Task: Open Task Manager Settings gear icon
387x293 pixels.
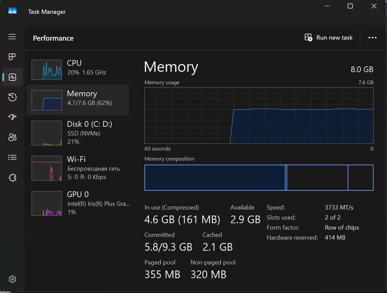Action: pyautogui.click(x=12, y=279)
